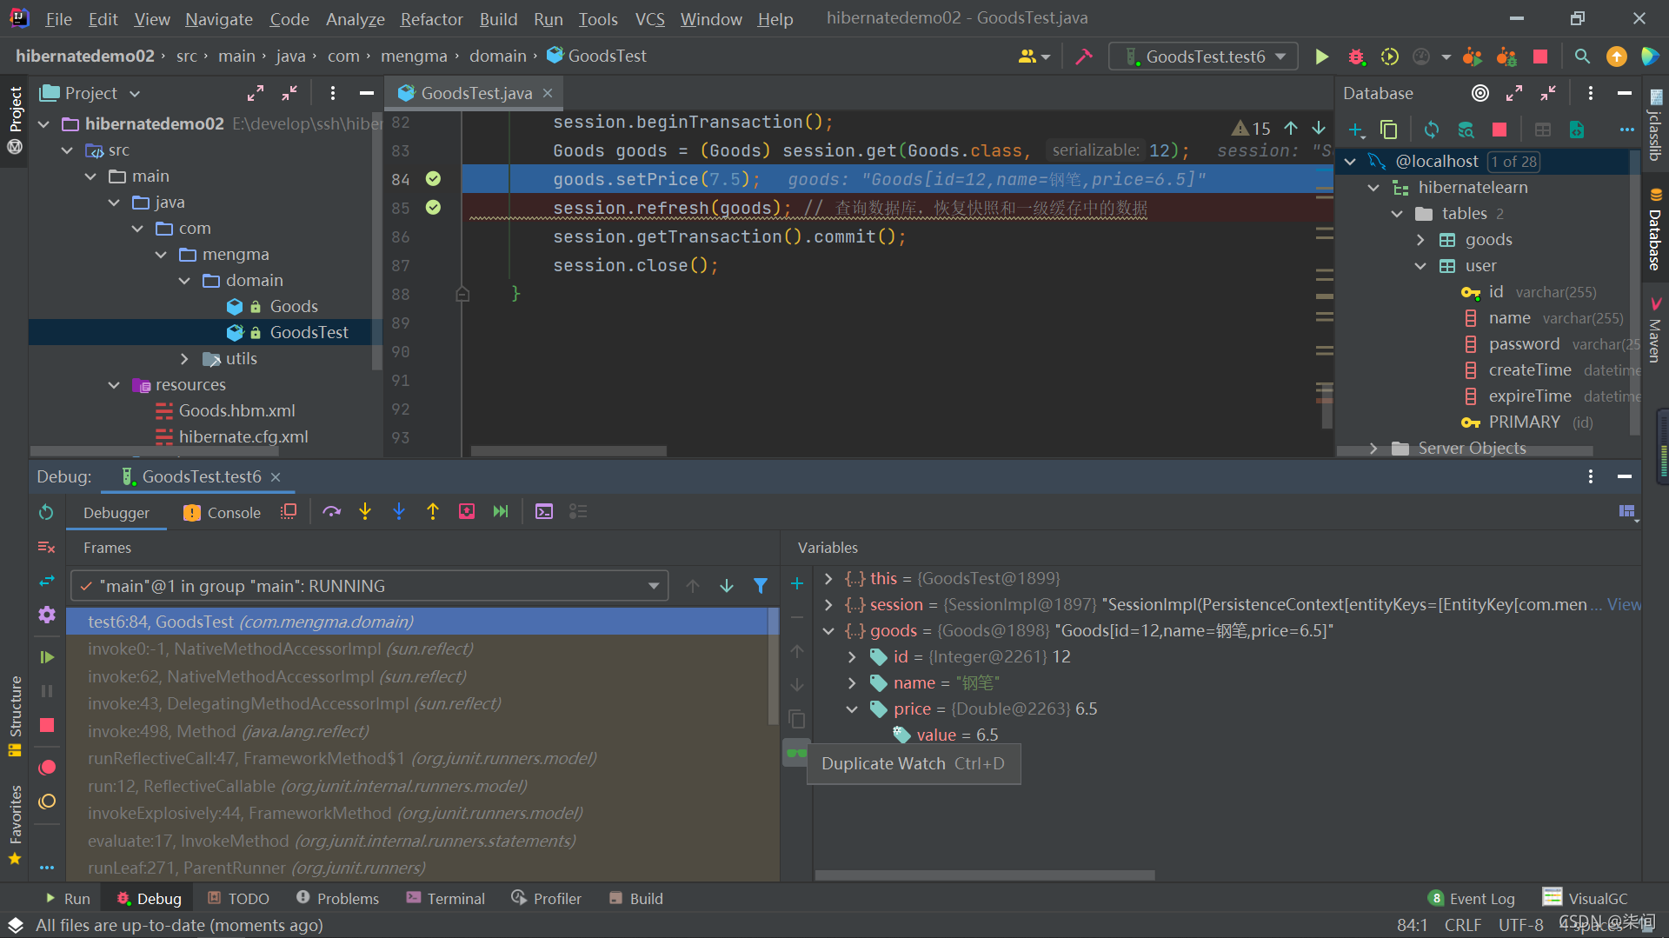Click the Build project hammer icon
This screenshot has width=1669, height=938.
pos(1084,57)
